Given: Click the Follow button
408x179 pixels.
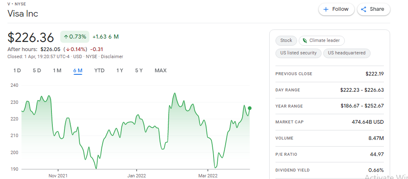Looking at the screenshot, I should pos(336,10).
